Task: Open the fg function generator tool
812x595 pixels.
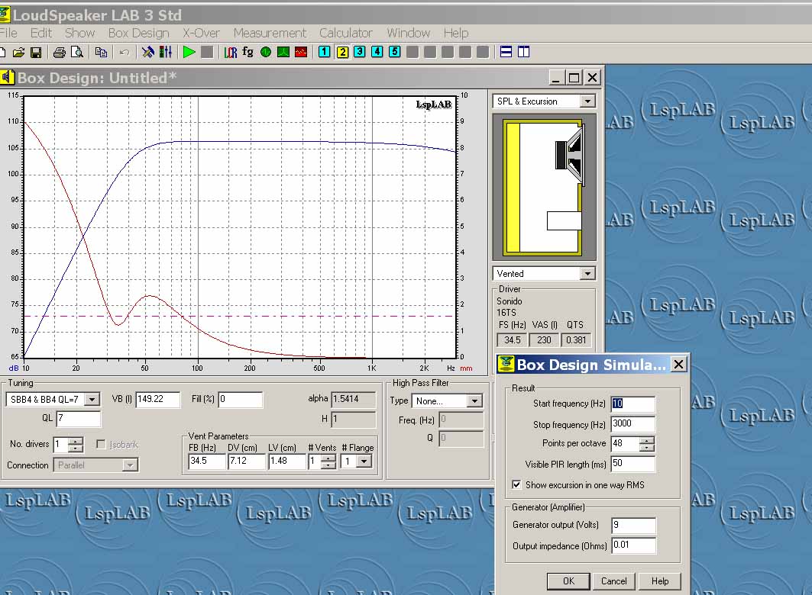Action: (247, 52)
